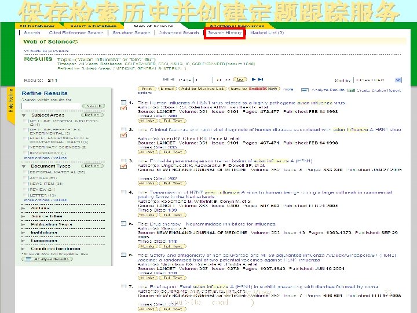This screenshot has height=313, width=417.
Task: Open Advanced Search
Action: click(x=179, y=32)
